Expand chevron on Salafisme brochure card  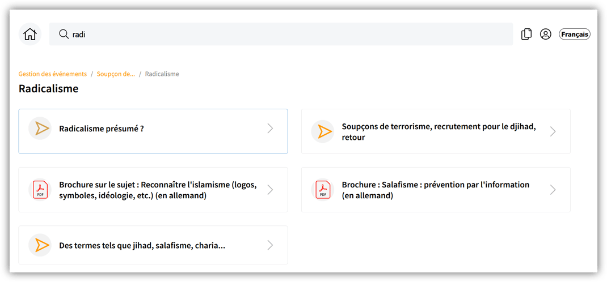tap(553, 190)
